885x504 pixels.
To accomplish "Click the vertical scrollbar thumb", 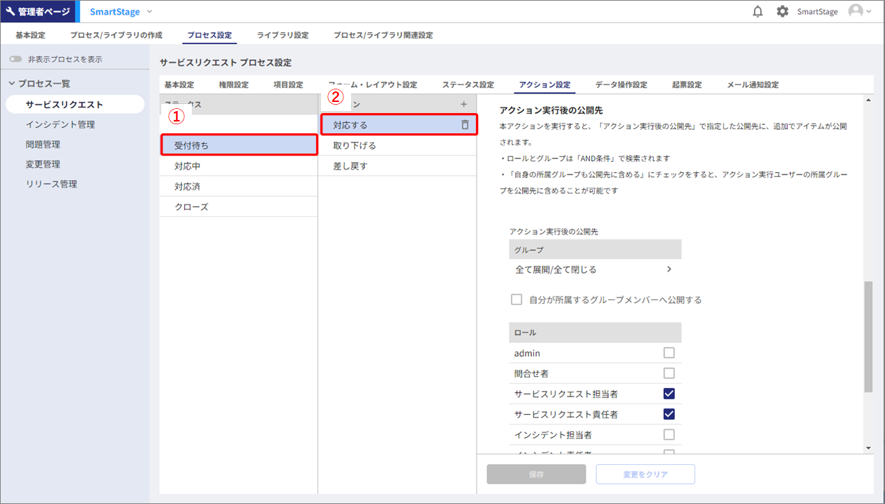I will [x=868, y=336].
